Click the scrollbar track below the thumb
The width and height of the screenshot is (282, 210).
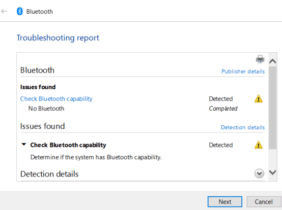(x=273, y=159)
